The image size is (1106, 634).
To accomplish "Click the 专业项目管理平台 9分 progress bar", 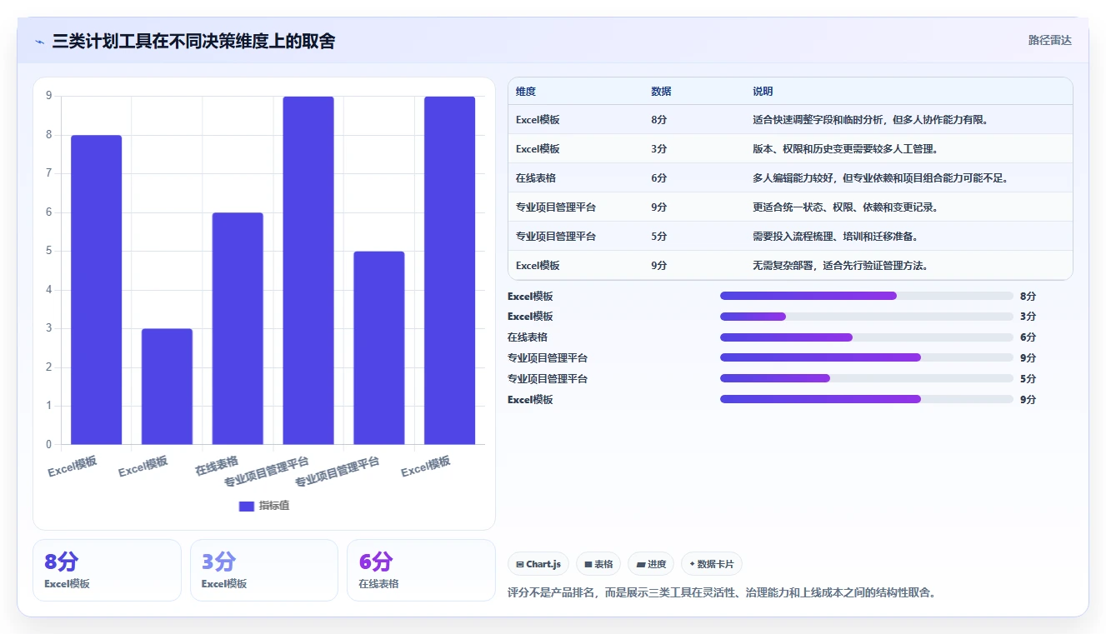I will (x=866, y=357).
